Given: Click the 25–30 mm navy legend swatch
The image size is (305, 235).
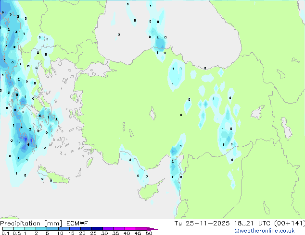Looking at the screenshot, I should tap(97, 229).
